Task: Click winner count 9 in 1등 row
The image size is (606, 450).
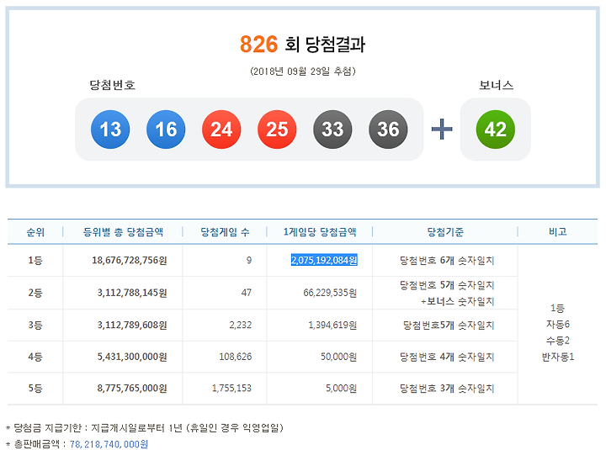Action: point(249,261)
